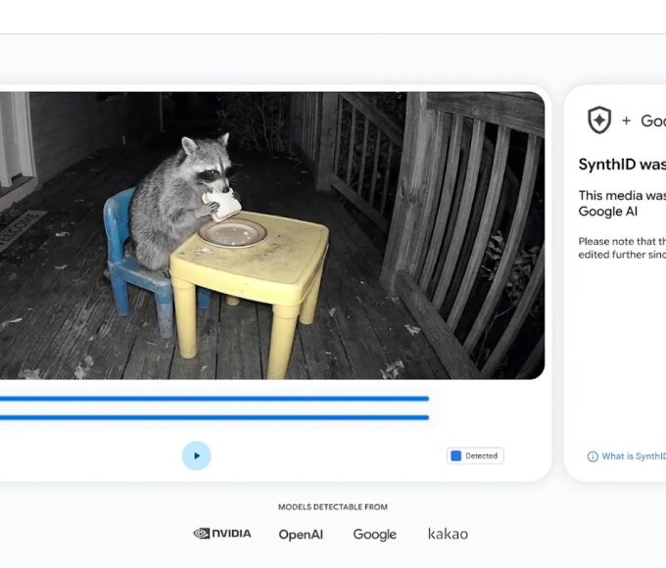The width and height of the screenshot is (666, 568).
Task: Click the 'edited further' disclaimer line
Action: point(622,255)
